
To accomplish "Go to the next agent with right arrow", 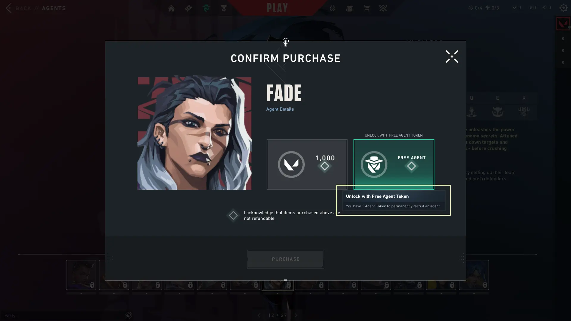I will point(296,315).
